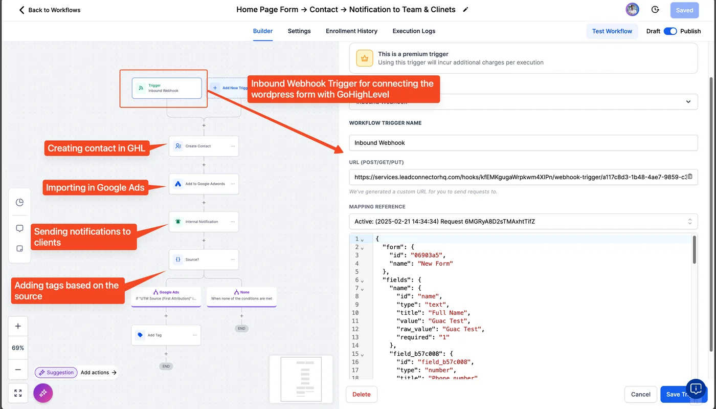The height and width of the screenshot is (409, 716).
Task: Click the Test Workflow button
Action: [x=612, y=31]
